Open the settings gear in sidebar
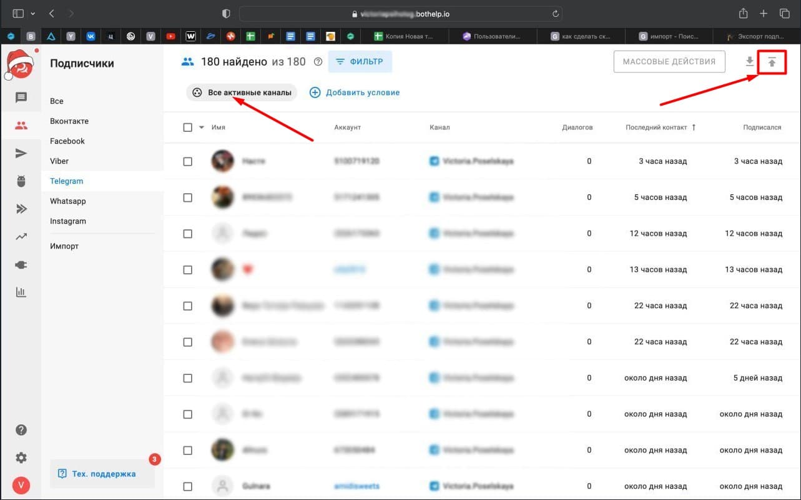This screenshot has height=500, width=801. tap(21, 457)
